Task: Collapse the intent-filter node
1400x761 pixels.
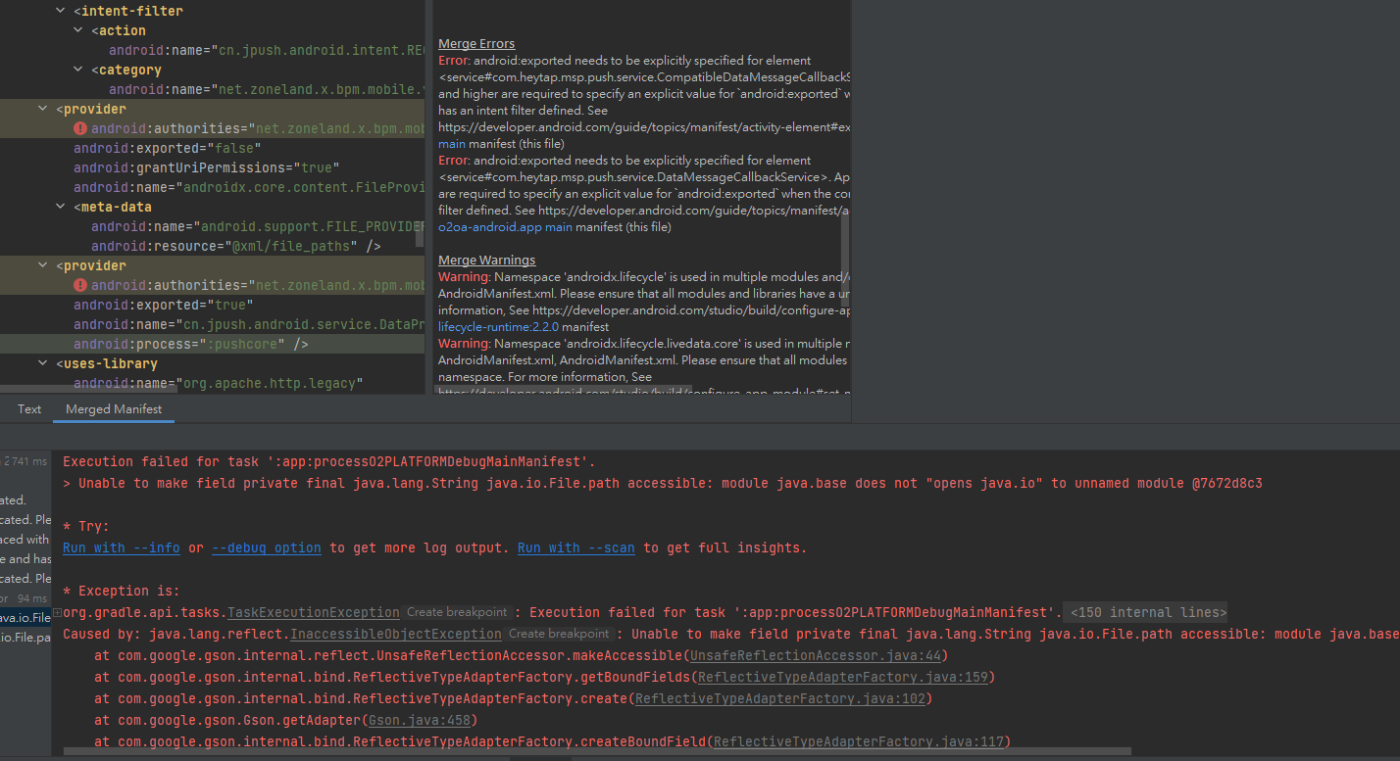Action: [x=61, y=11]
